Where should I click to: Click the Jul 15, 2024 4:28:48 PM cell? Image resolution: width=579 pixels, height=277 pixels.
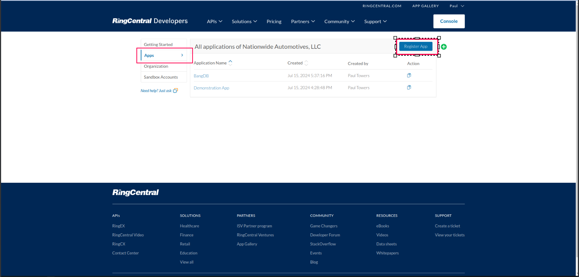tap(310, 88)
